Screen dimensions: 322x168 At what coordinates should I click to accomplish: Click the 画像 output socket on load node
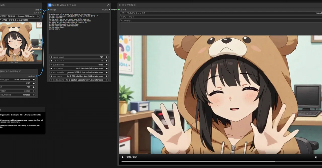(x=41, y=10)
